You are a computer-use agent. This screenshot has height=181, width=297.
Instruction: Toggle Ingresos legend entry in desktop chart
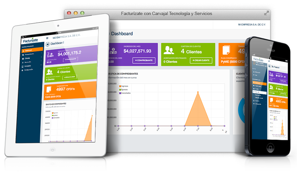(x=124, y=86)
